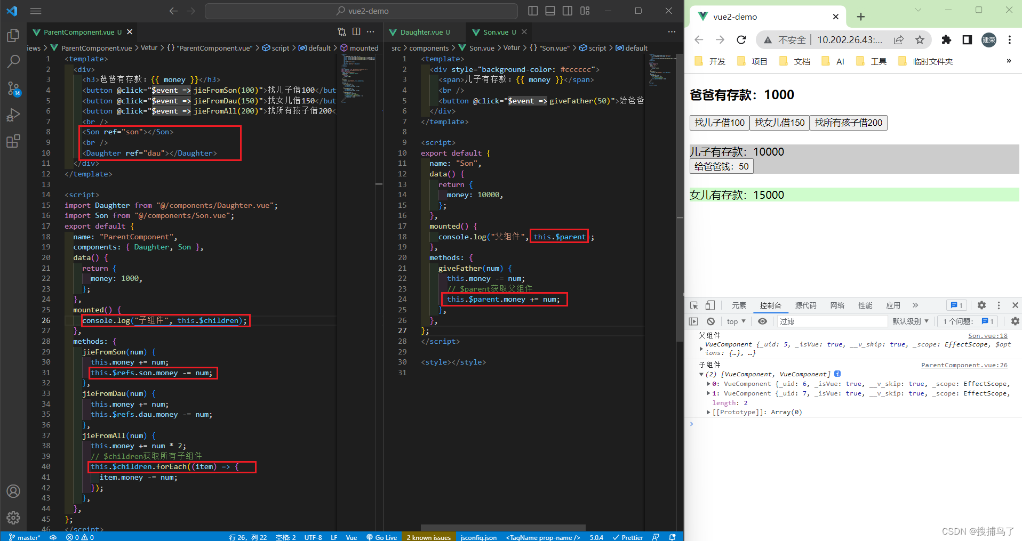Open Chrome extensions puzzle icon

coord(946,40)
